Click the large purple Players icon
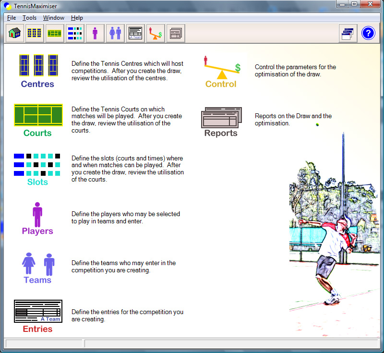 [x=37, y=215]
